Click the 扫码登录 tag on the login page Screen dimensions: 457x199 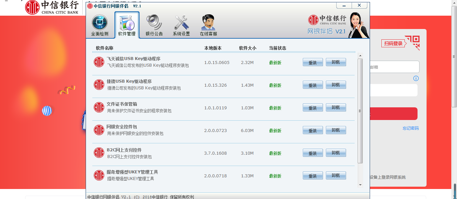[393, 43]
